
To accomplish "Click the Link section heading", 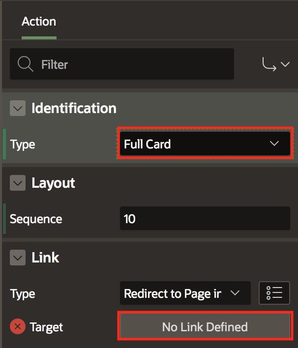I will (45, 258).
